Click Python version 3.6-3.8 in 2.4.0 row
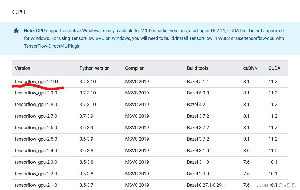The width and height of the screenshot is (300, 190). [x=86, y=151]
